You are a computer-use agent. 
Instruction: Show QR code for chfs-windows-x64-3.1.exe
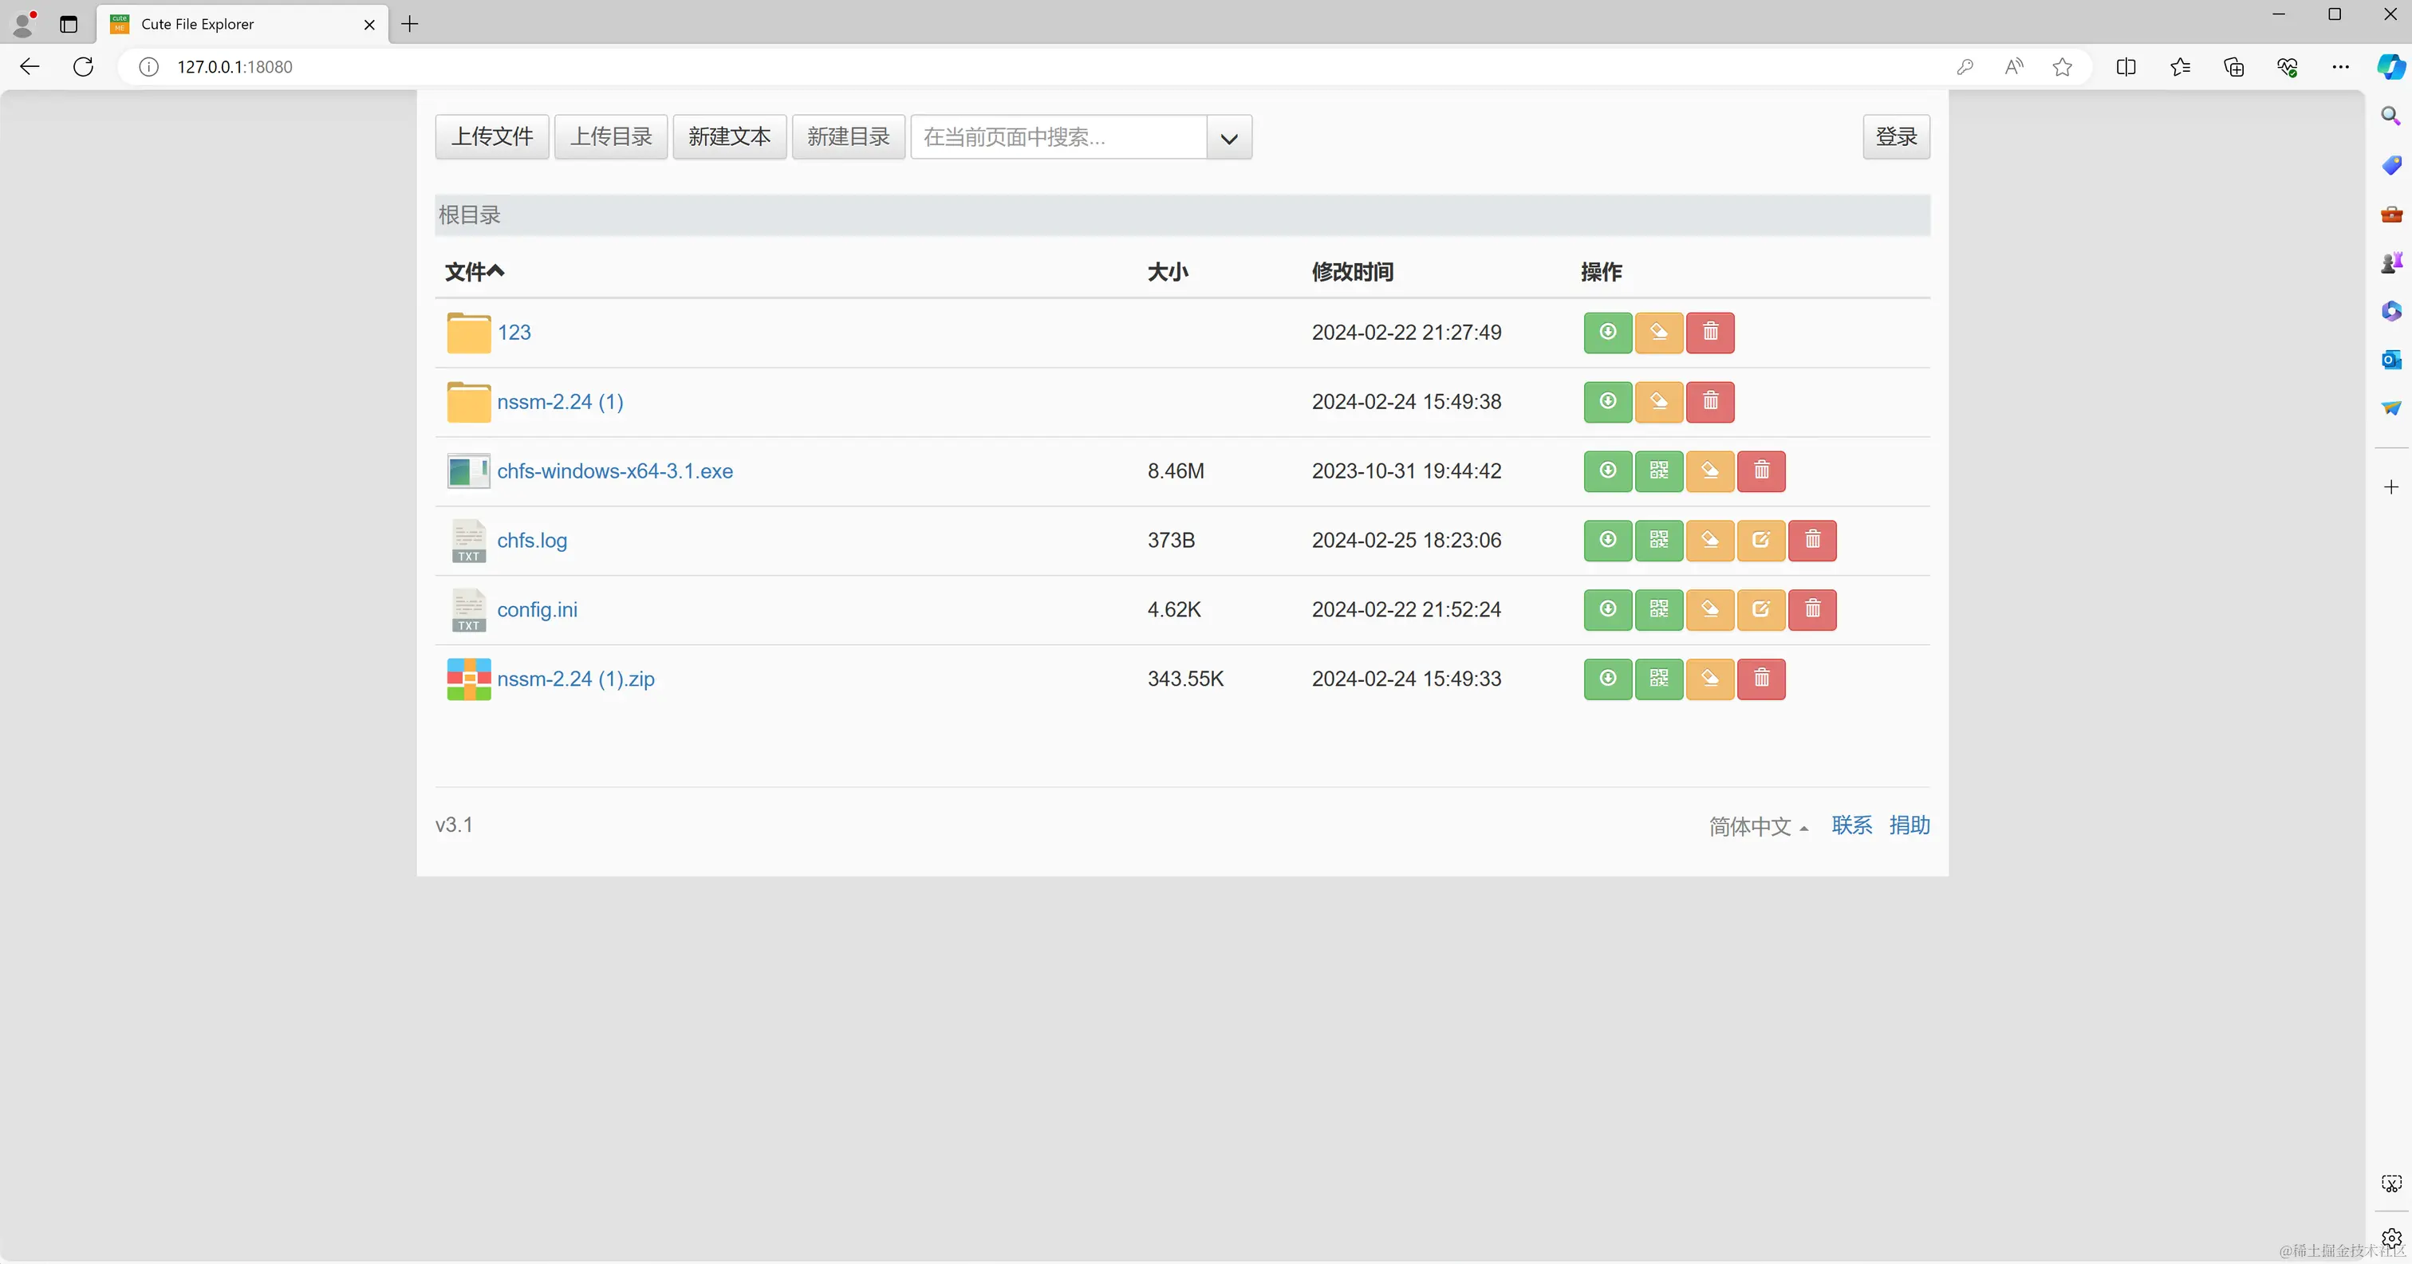pyautogui.click(x=1658, y=471)
